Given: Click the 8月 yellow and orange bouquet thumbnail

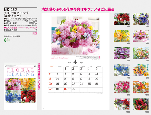Looking at the screenshot, I should coord(140,70).
